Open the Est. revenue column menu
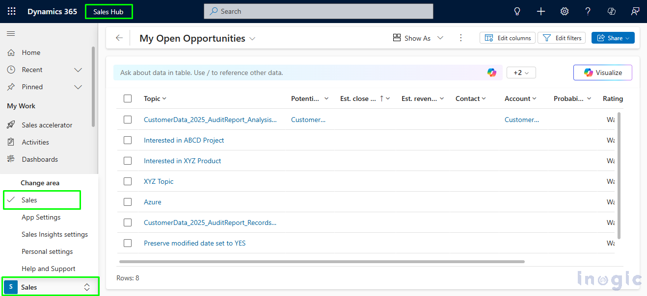This screenshot has width=647, height=296. pyautogui.click(x=423, y=99)
